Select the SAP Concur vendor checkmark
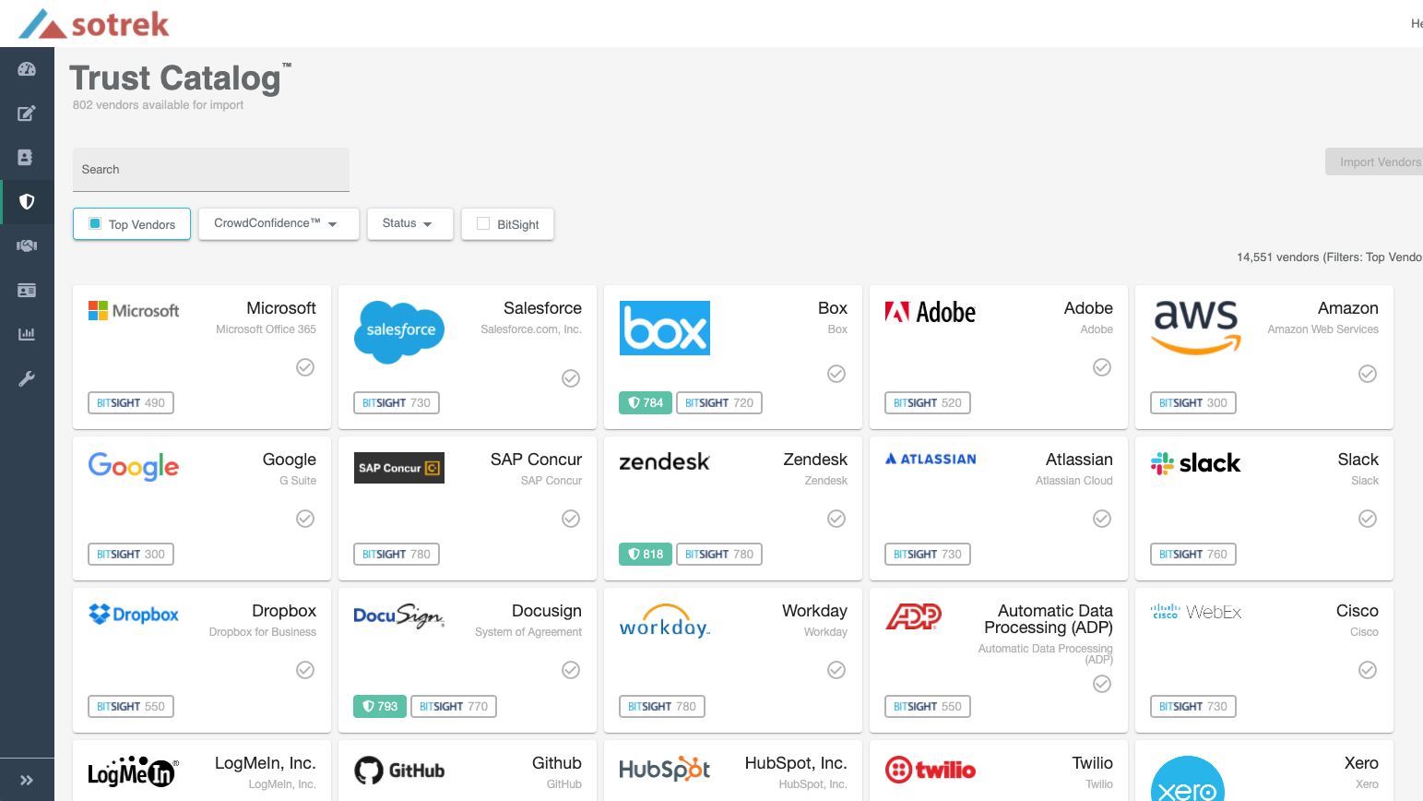The width and height of the screenshot is (1423, 801). [571, 519]
